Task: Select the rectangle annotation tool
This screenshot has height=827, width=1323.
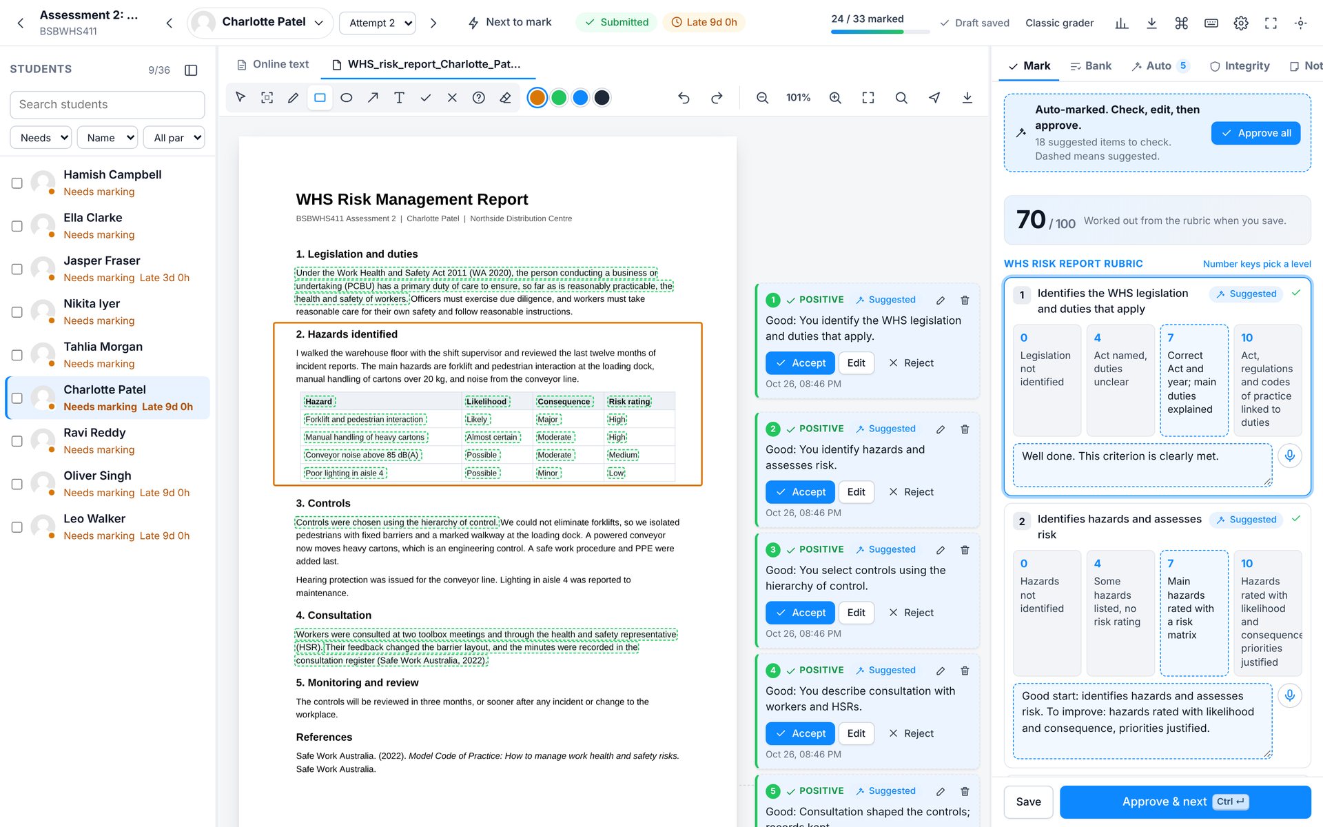Action: 320,98
